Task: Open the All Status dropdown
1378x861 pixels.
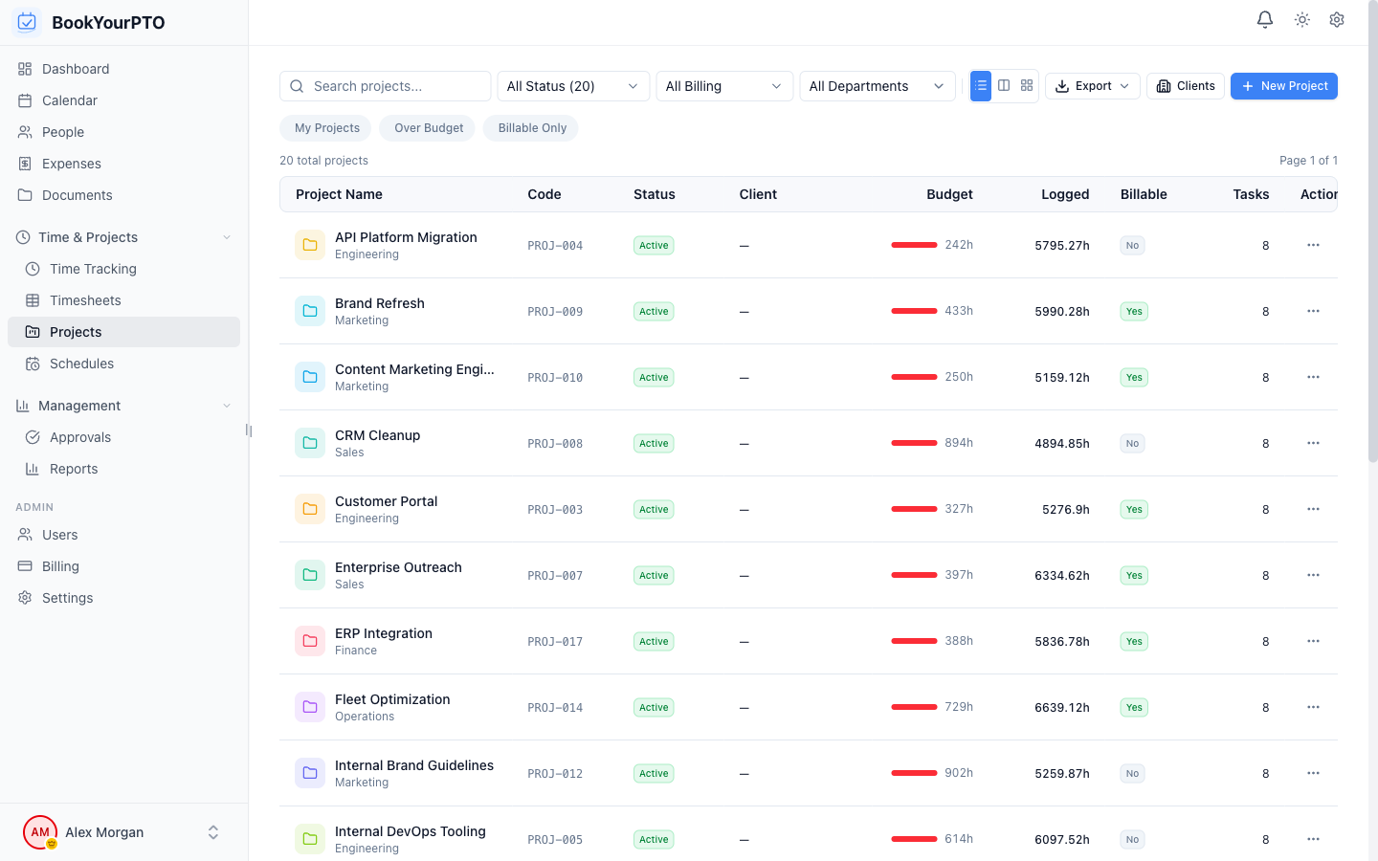Action: click(572, 85)
